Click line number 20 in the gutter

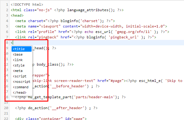[x=6, y=108]
